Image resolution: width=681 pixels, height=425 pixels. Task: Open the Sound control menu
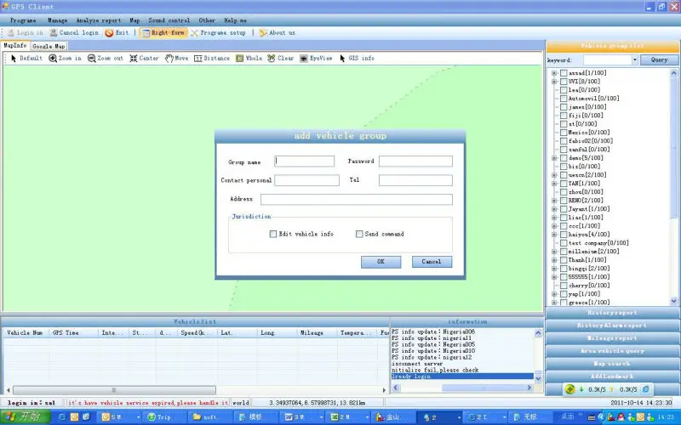pos(169,20)
